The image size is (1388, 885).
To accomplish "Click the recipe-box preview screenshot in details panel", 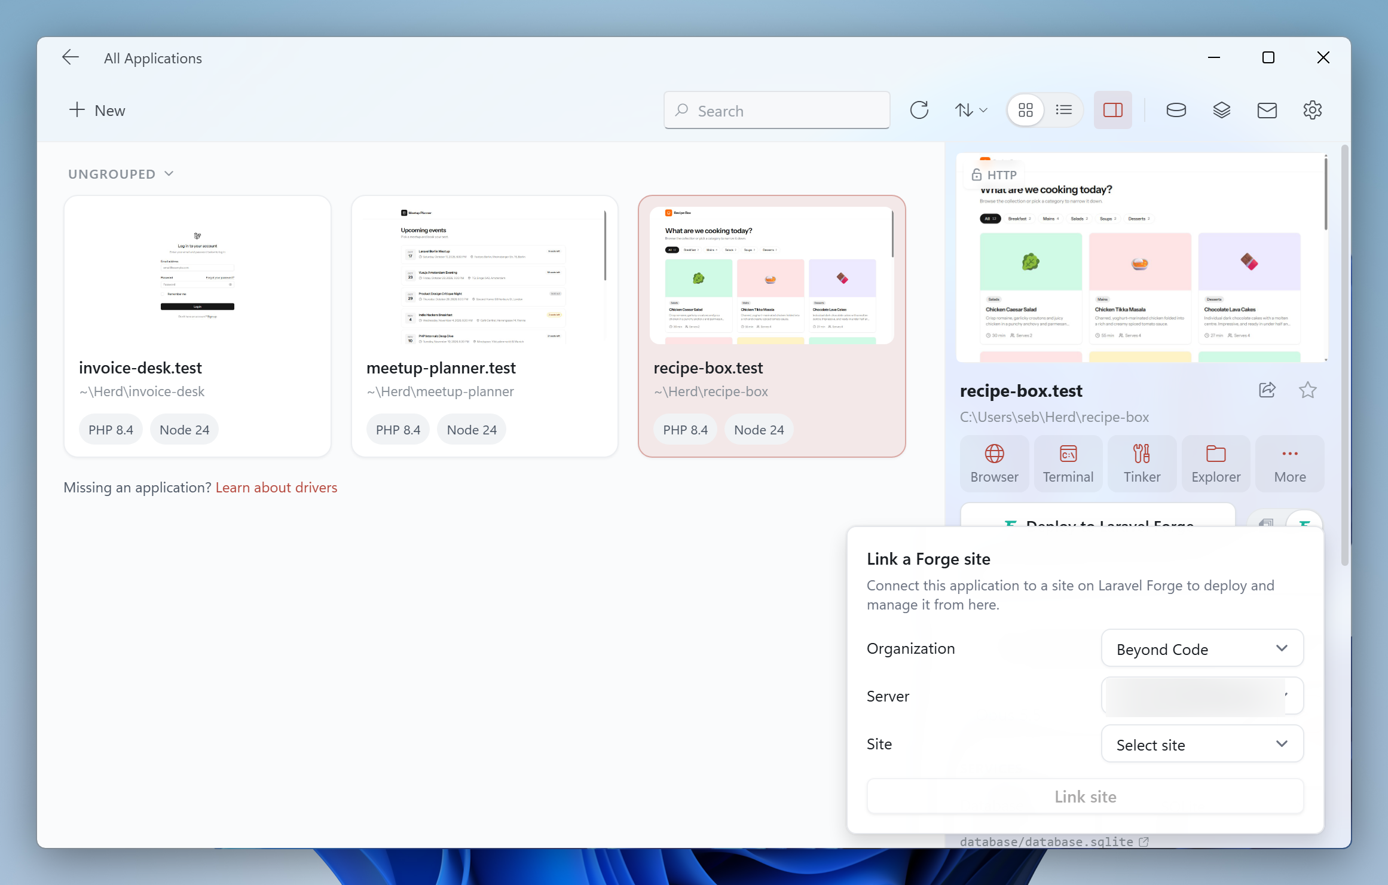I will pos(1142,258).
